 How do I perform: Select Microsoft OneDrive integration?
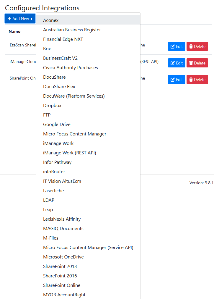(63, 257)
